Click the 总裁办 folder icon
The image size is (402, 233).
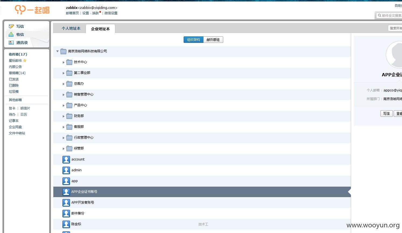coord(69,84)
